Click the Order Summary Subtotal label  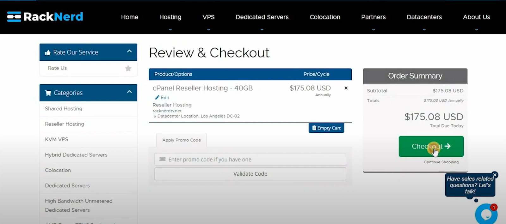coord(377,91)
